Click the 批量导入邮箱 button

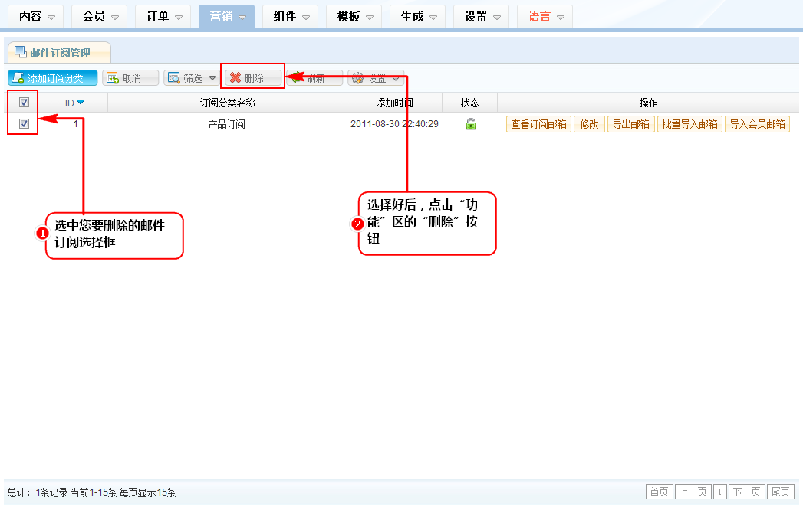(x=689, y=124)
